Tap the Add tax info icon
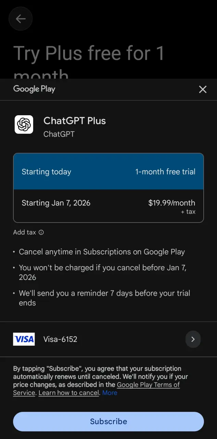The image size is (217, 439). 41,233
